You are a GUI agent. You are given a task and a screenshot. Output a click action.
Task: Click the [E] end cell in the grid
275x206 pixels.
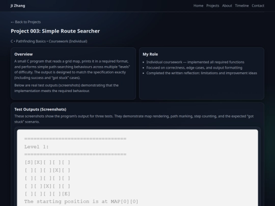66,194
